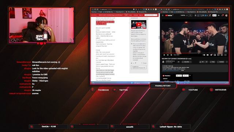Click chat message "I promise its FIRE"
Screen dimensions: 234x132
[40, 74]
